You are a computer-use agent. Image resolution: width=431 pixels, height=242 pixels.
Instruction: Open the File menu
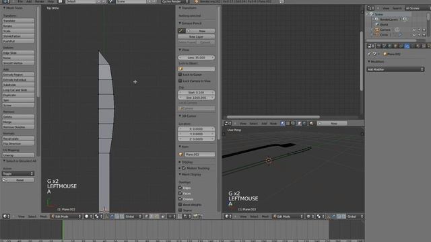pos(20,1)
